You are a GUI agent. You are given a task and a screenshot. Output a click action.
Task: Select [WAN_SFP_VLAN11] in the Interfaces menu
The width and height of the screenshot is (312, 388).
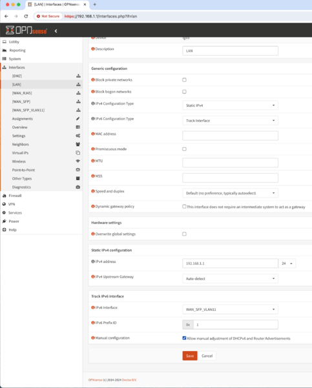[28, 110]
